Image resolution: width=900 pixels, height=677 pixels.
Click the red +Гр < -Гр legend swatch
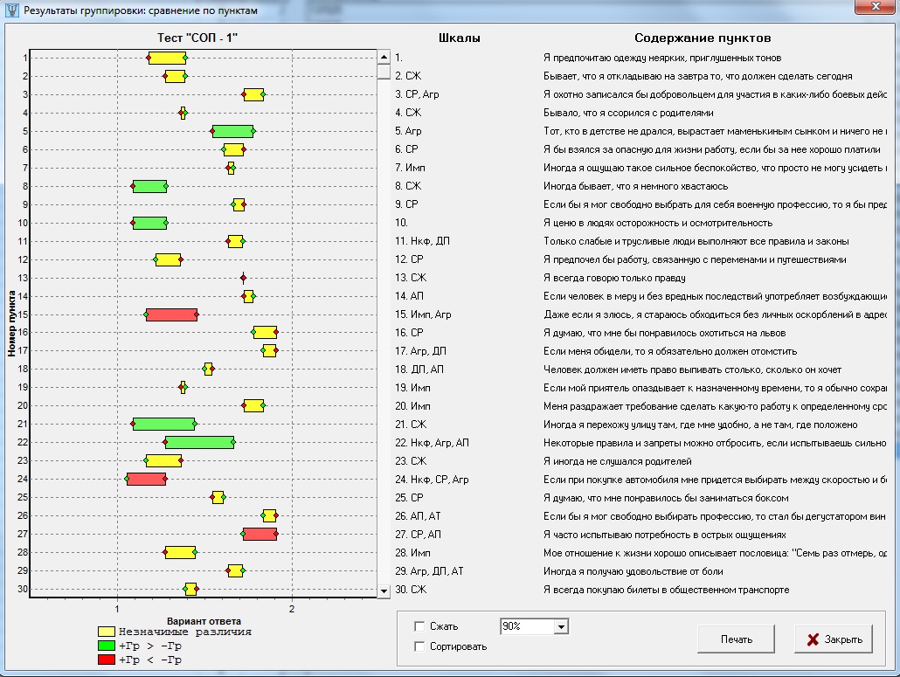[x=107, y=660]
